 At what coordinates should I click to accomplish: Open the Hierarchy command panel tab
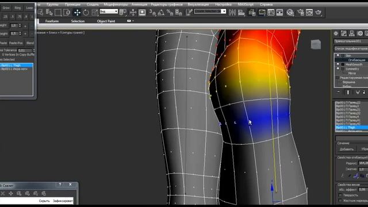pos(351,33)
